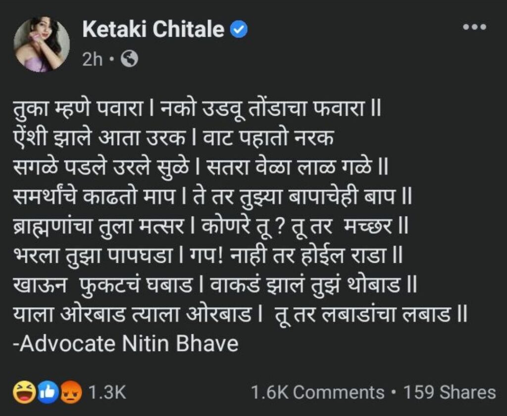Click the 2h post timestamp

point(92,59)
